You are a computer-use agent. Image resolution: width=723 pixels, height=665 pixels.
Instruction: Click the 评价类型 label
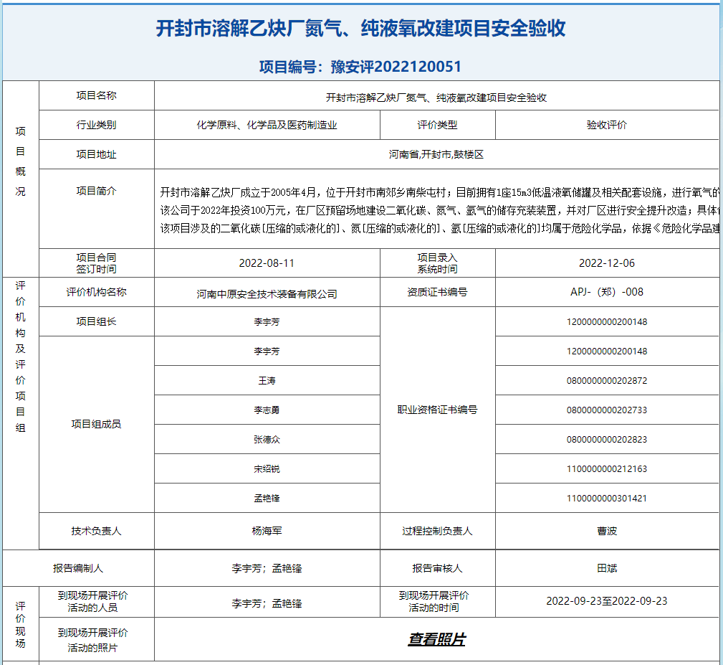click(x=437, y=125)
